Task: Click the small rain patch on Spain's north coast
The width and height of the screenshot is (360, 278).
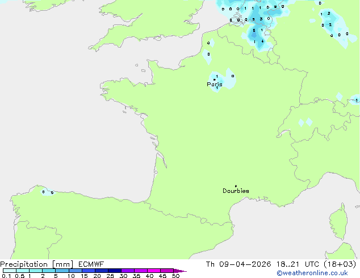Action: [47, 192]
